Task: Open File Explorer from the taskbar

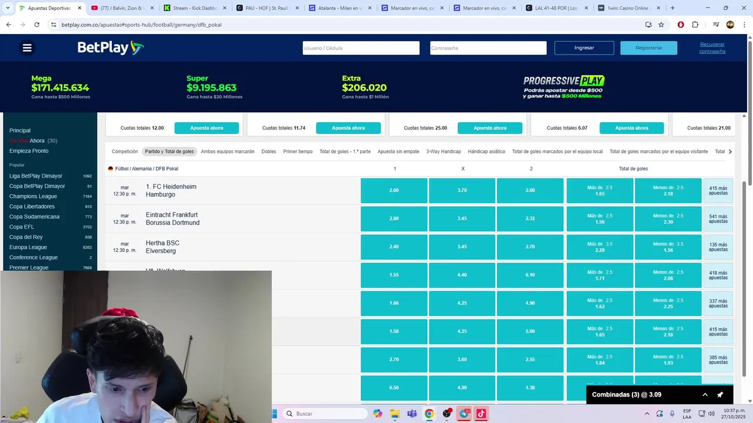Action: 395,414
